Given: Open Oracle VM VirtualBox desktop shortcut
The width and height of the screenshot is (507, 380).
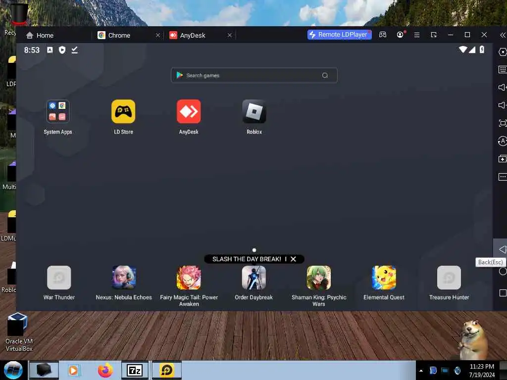Looking at the screenshot, I should click(x=18, y=332).
